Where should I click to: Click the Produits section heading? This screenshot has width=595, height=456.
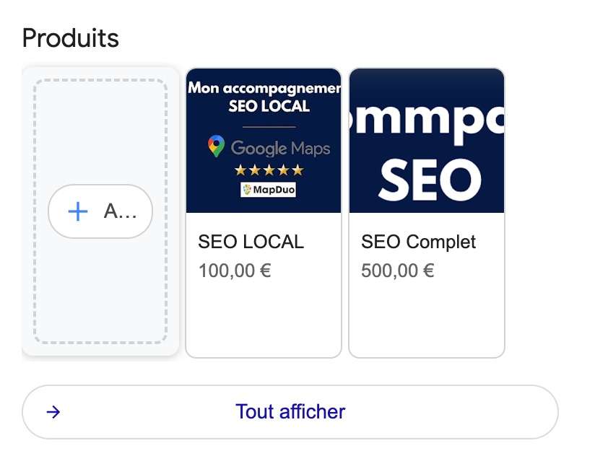[x=71, y=38]
